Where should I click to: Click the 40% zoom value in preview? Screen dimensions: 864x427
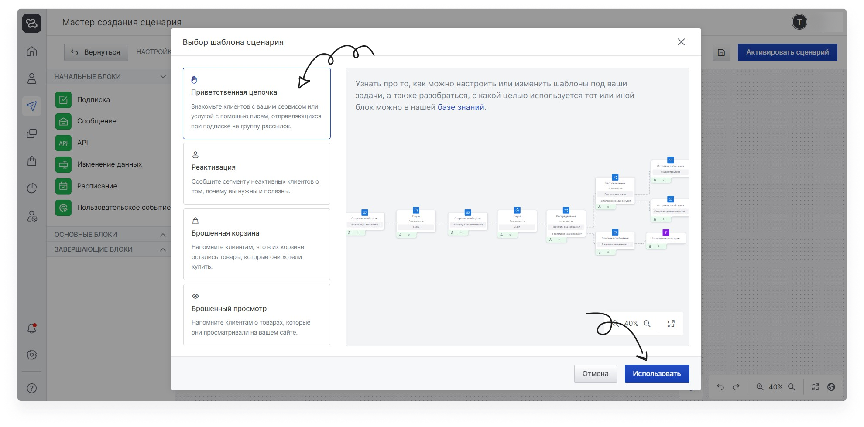click(631, 324)
